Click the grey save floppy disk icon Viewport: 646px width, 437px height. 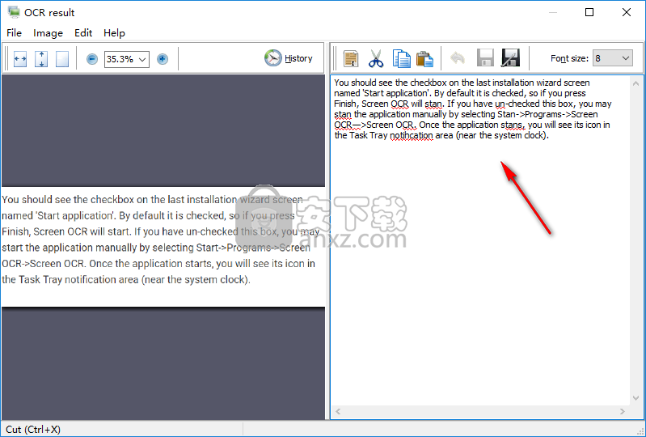485,58
